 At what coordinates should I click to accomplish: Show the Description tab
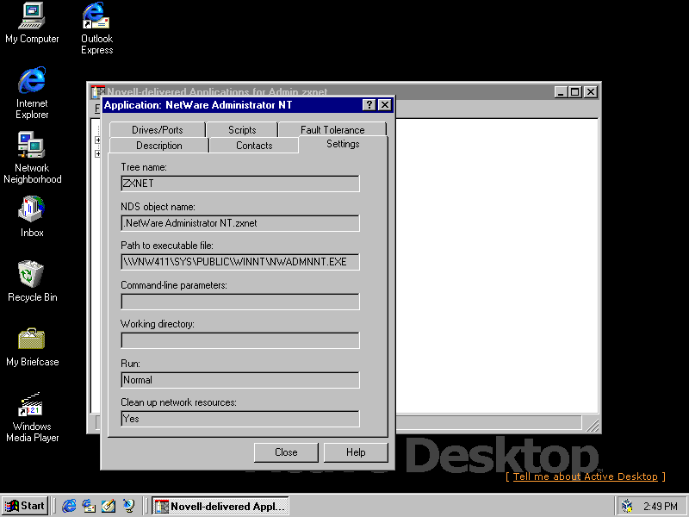click(x=158, y=146)
